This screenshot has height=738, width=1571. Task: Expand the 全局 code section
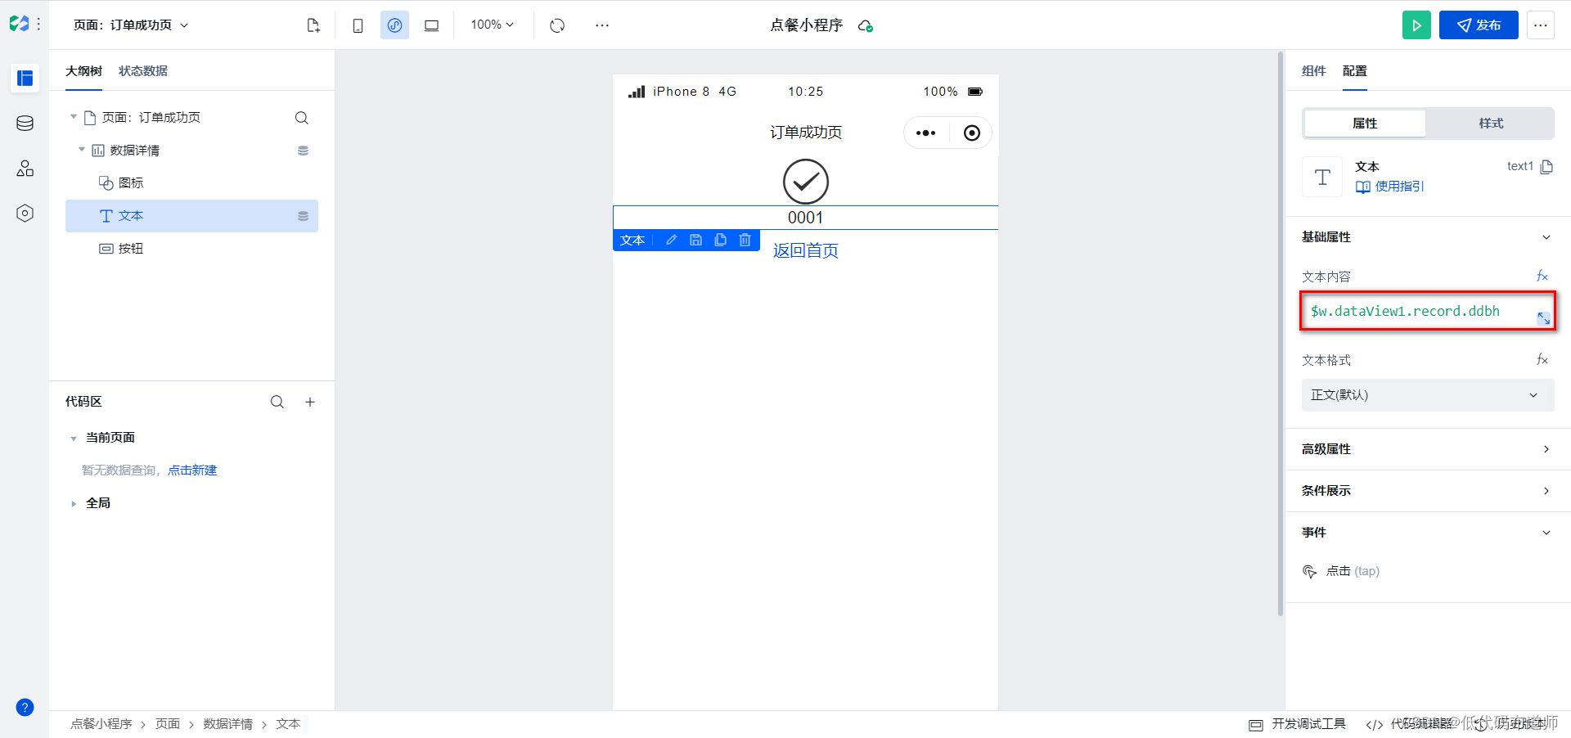[74, 504]
